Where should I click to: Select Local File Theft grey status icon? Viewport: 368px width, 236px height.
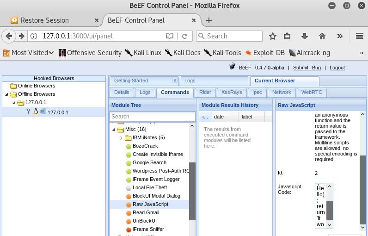[x=129, y=188]
